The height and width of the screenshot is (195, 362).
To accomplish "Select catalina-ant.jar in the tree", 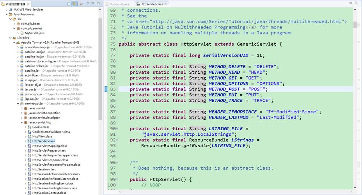I will tap(35, 52).
